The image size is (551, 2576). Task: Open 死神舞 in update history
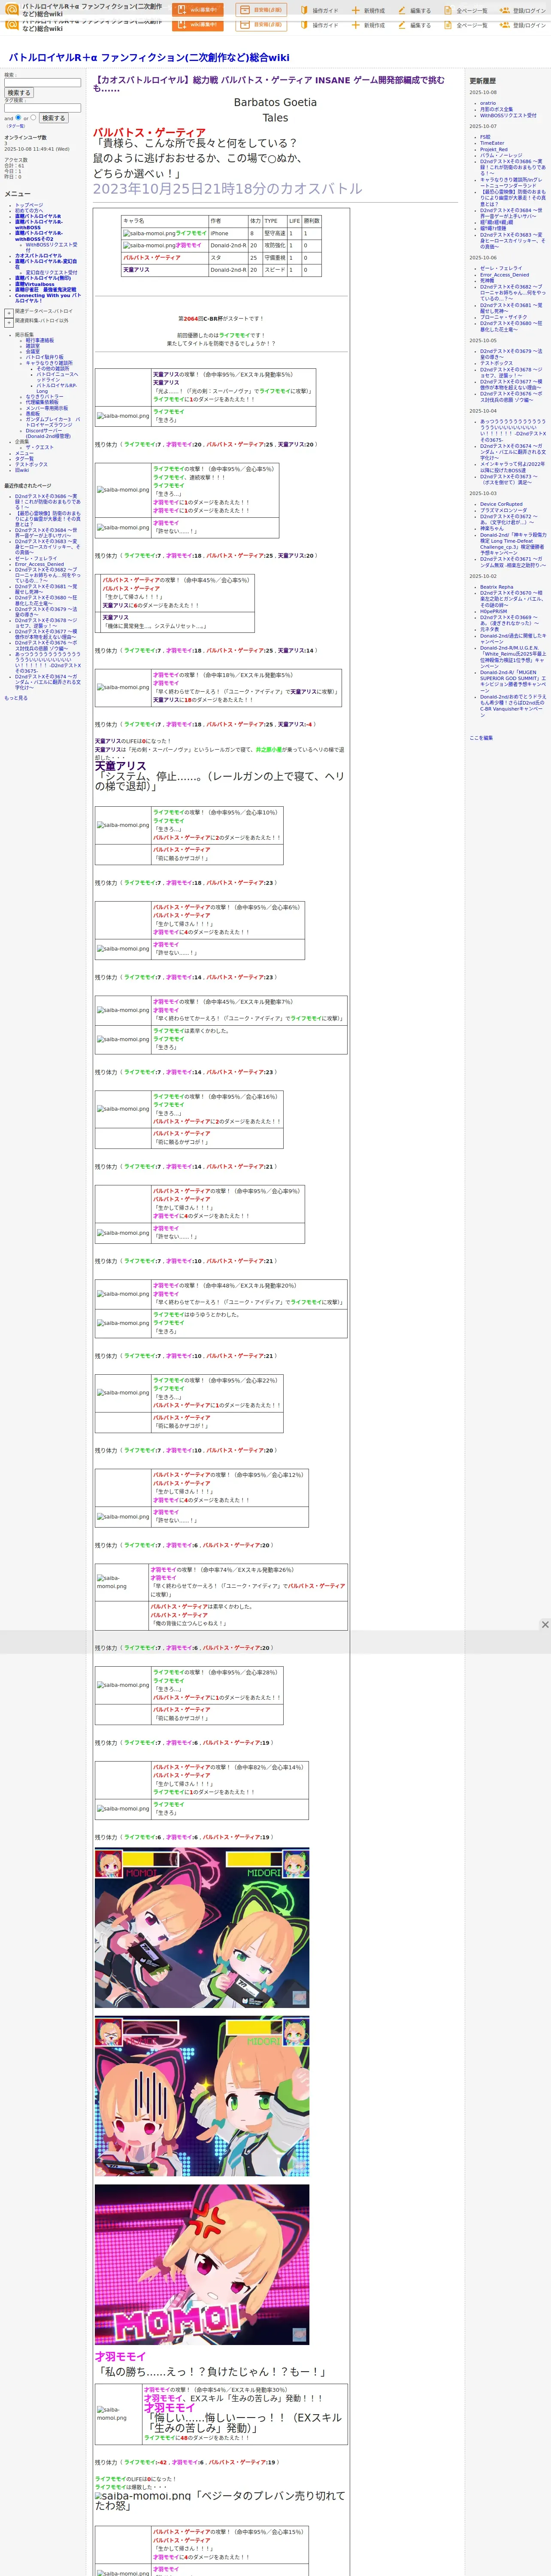(x=487, y=281)
